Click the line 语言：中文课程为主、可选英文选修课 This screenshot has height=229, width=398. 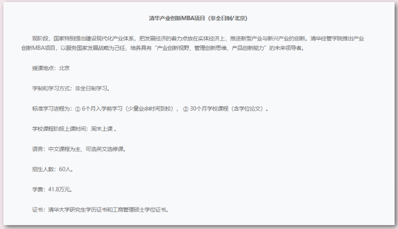(79, 149)
